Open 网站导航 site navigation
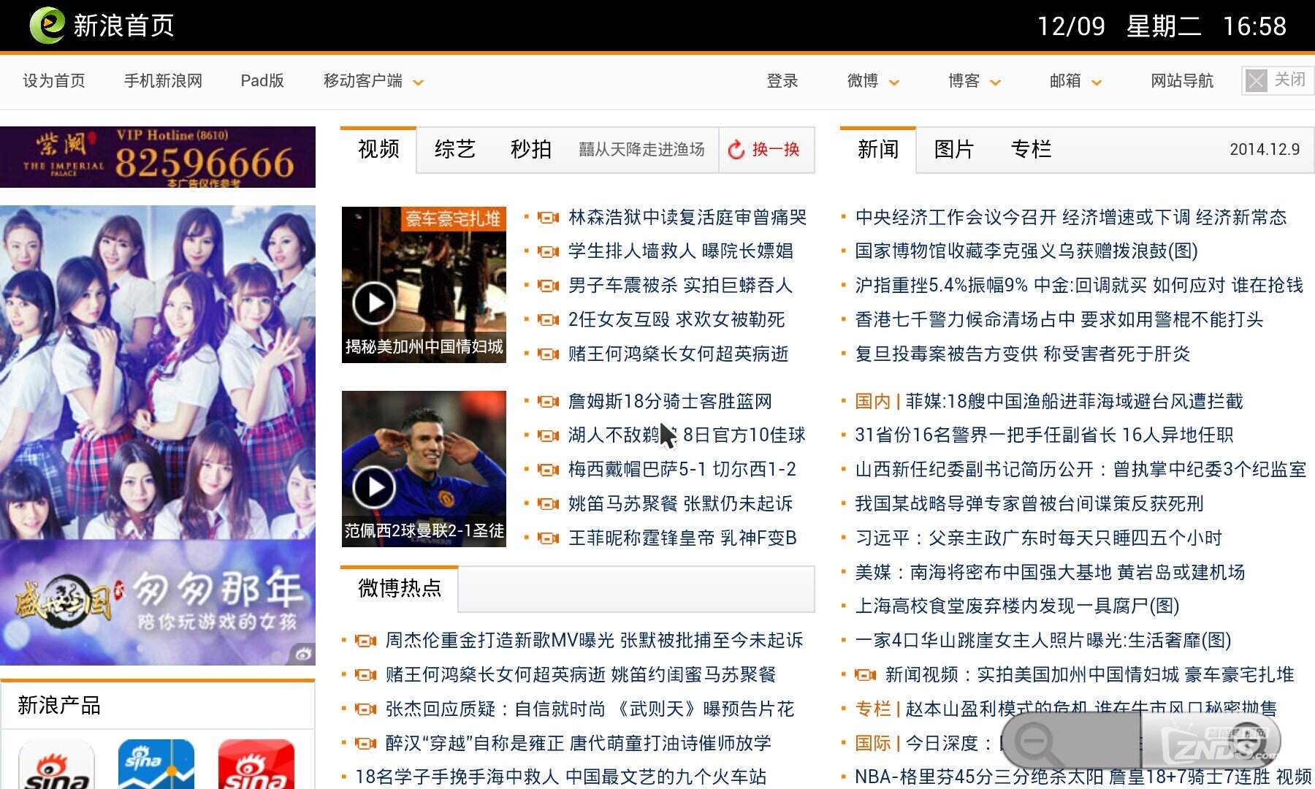The height and width of the screenshot is (789, 1315). point(1182,81)
